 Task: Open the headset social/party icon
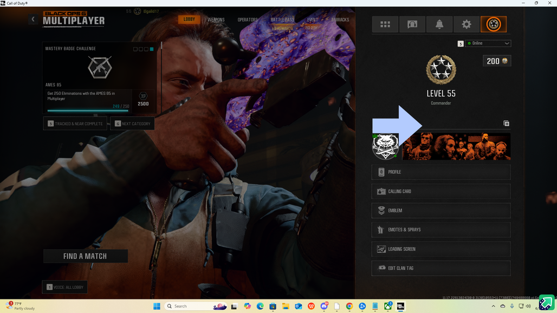tap(412, 24)
